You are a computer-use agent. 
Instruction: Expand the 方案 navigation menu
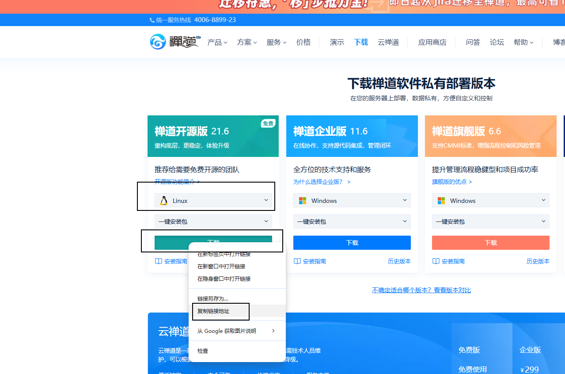click(x=247, y=42)
